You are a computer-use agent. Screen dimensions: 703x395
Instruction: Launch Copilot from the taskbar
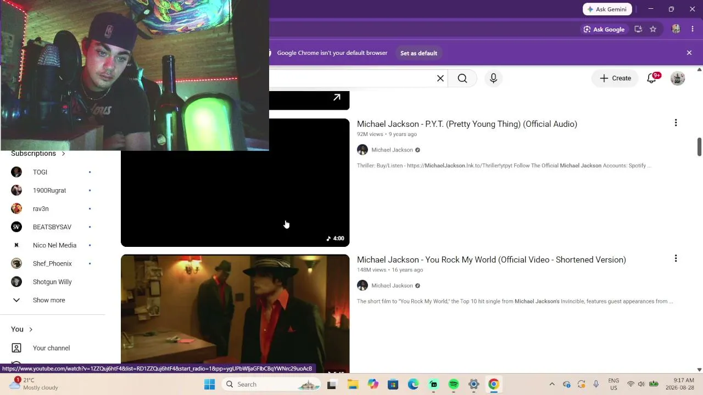point(373,385)
